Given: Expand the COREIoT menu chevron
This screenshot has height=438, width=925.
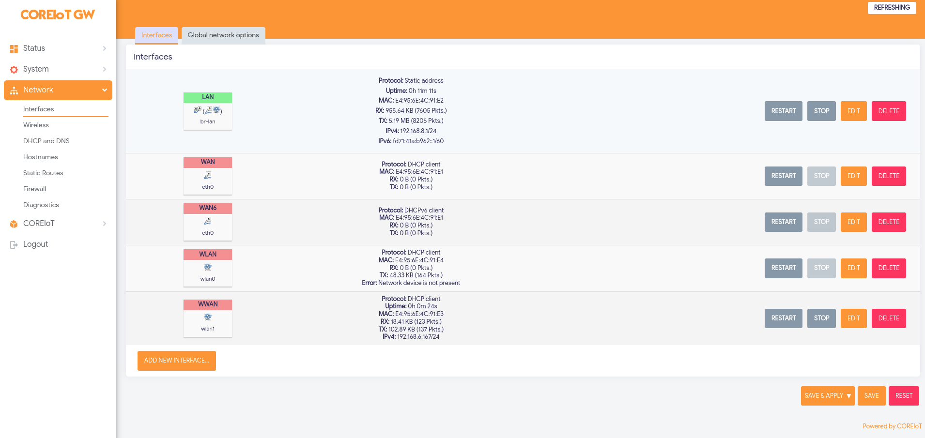Looking at the screenshot, I should 104,224.
